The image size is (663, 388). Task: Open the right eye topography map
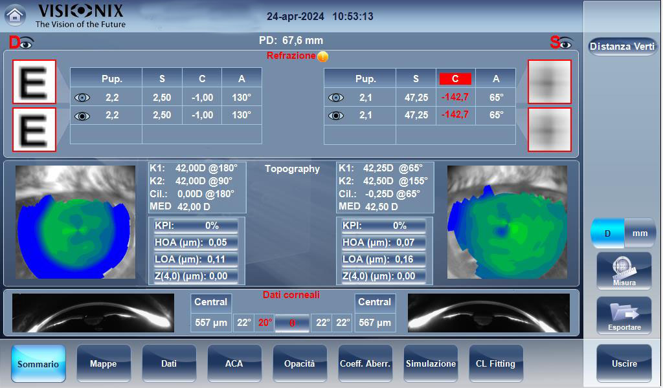75,222
